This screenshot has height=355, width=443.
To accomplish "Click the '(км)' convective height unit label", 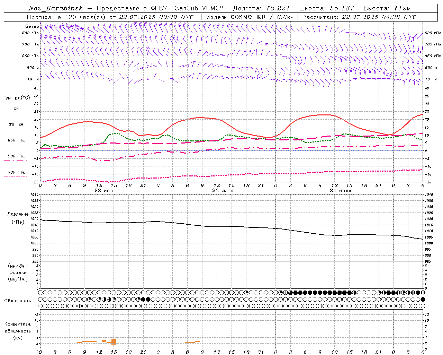I will click(x=18, y=338).
